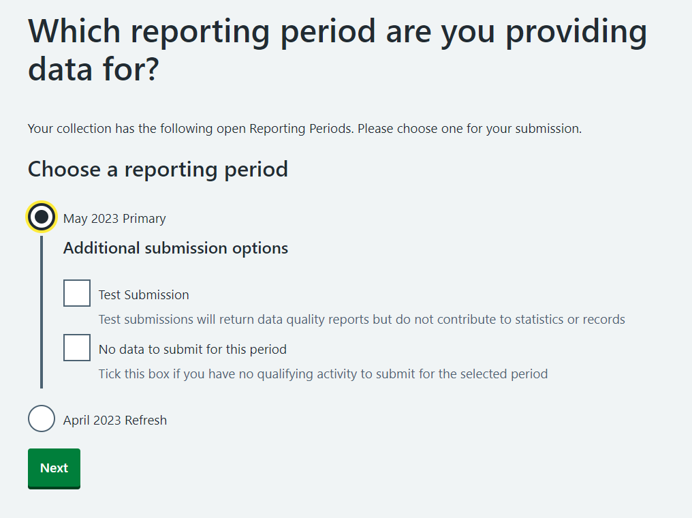Click the 'April 2023 Refresh' label text
The width and height of the screenshot is (692, 518).
point(115,421)
